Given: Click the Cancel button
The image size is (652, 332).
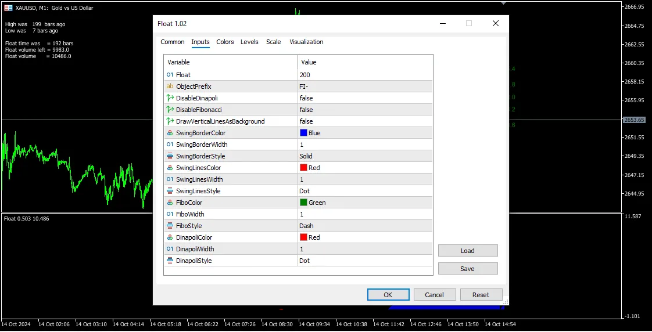Looking at the screenshot, I should tap(435, 295).
